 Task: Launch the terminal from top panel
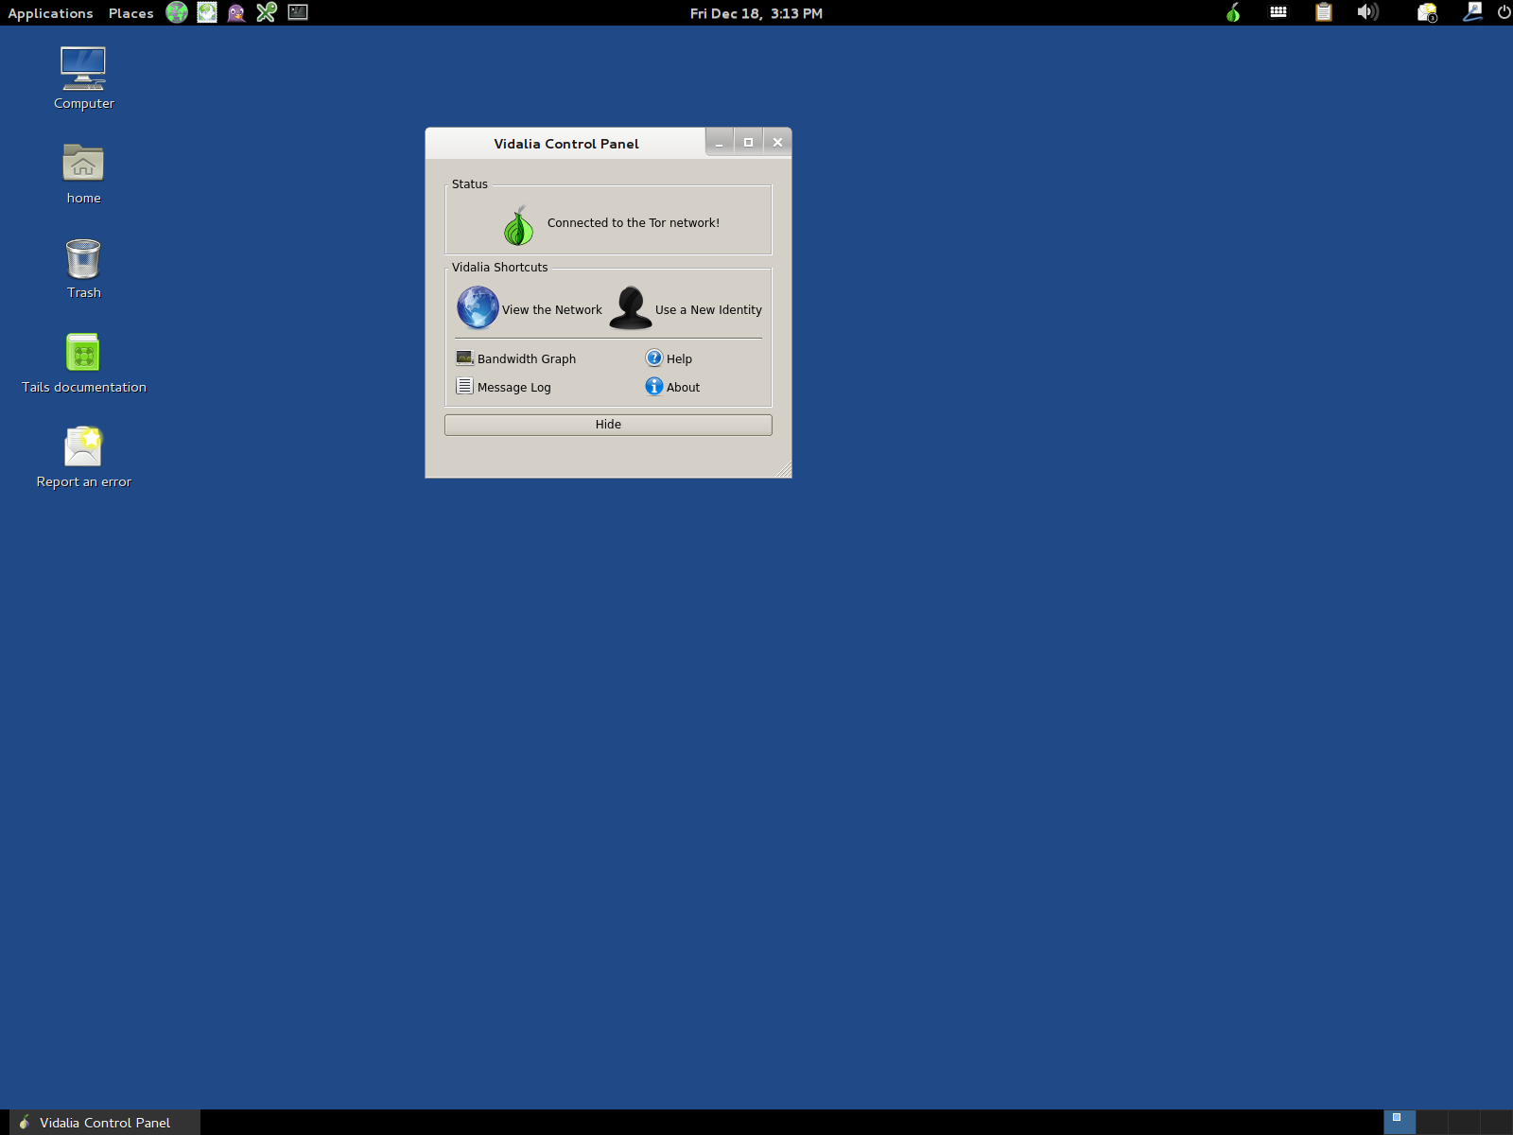[298, 12]
